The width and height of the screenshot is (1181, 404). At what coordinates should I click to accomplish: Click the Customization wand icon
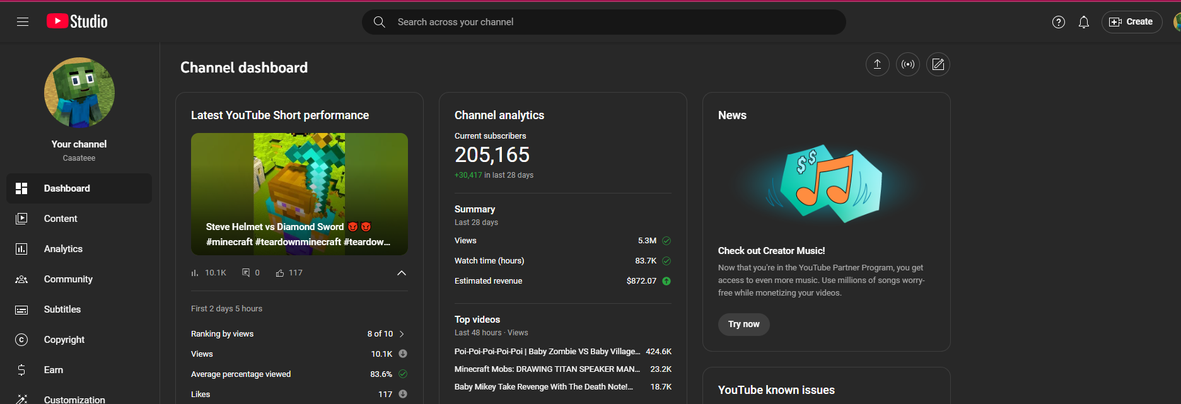pyautogui.click(x=21, y=399)
